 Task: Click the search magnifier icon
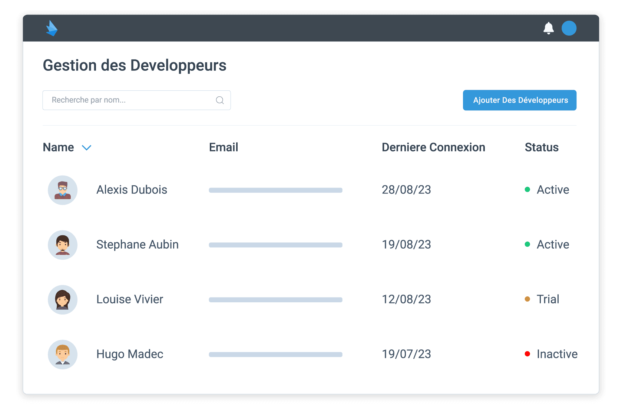pos(219,100)
